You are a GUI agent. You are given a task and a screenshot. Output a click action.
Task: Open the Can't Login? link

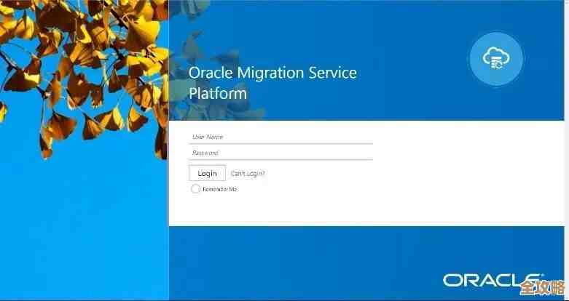point(248,174)
